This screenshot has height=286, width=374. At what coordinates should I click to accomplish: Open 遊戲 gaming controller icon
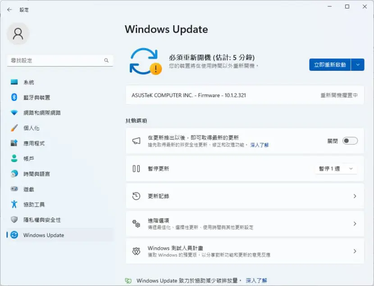[x=14, y=189]
